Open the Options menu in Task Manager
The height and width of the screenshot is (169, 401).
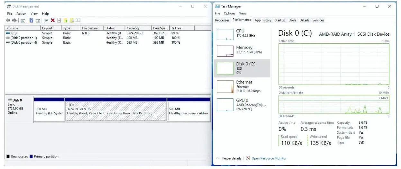[x=230, y=13]
